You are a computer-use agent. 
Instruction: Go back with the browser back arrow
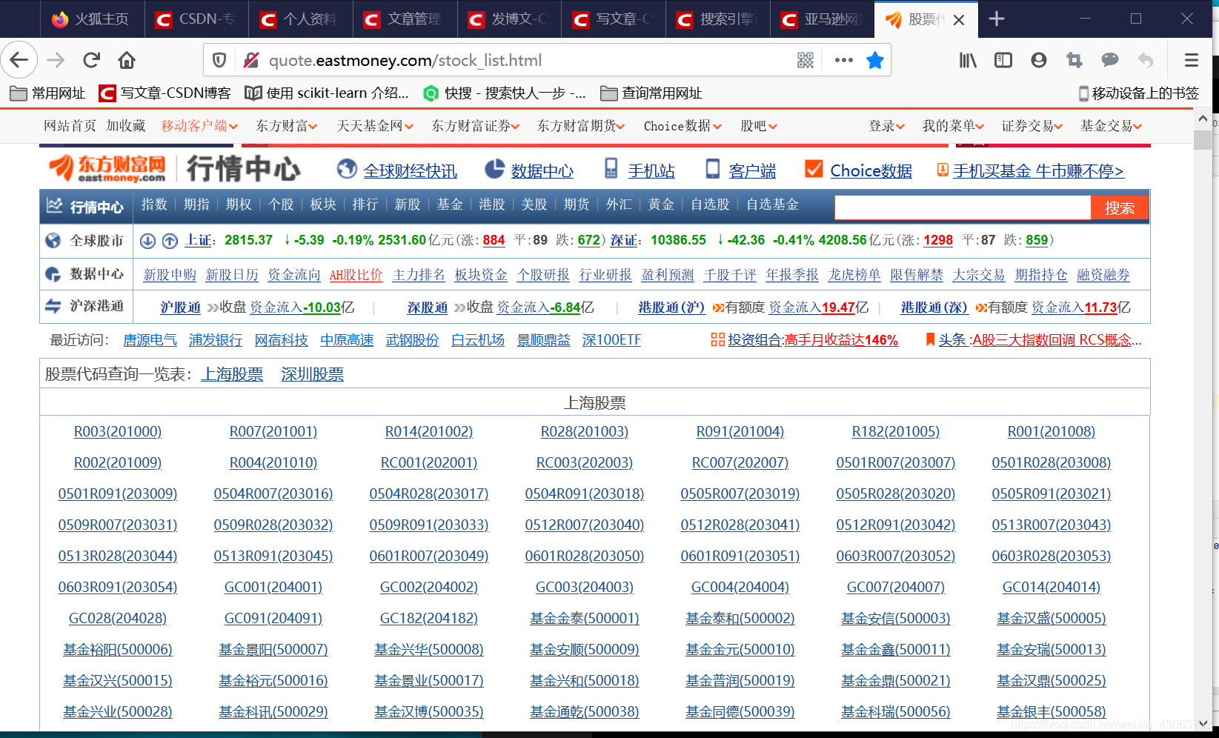tap(19, 60)
